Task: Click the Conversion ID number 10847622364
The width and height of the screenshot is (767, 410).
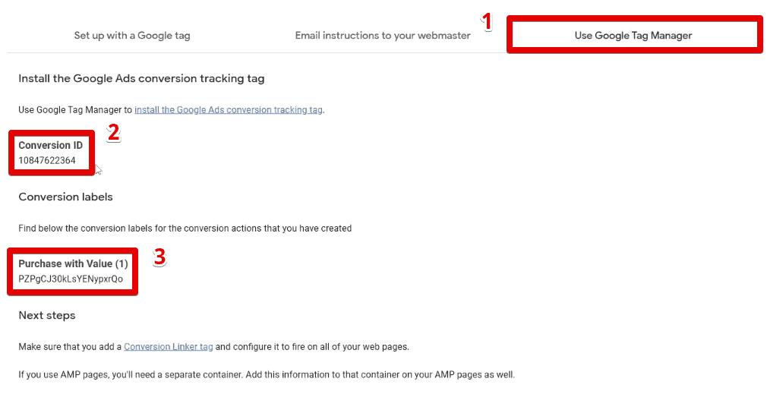Action: pyautogui.click(x=47, y=160)
